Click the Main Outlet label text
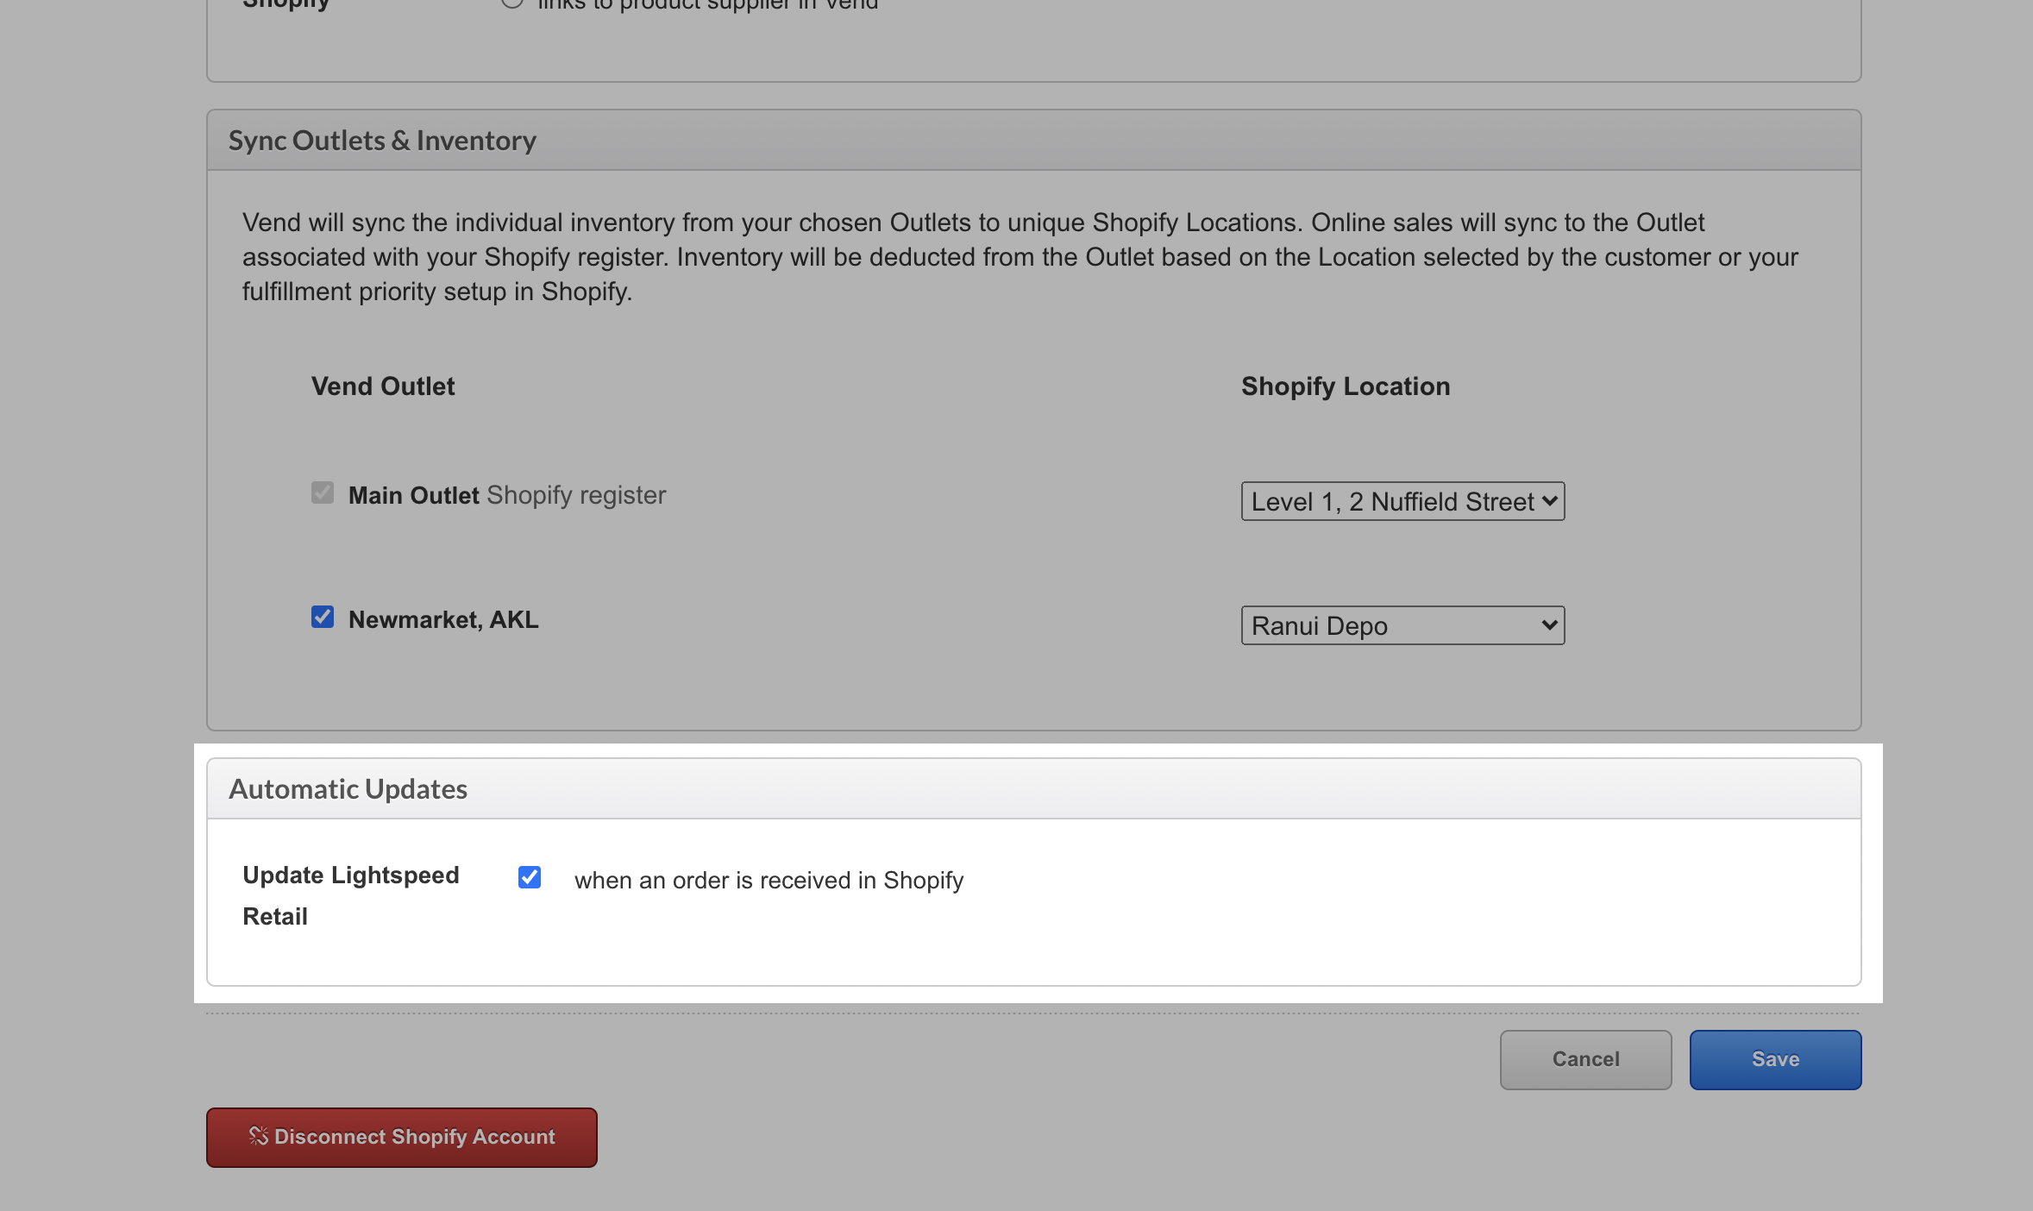2033x1211 pixels. coord(413,496)
